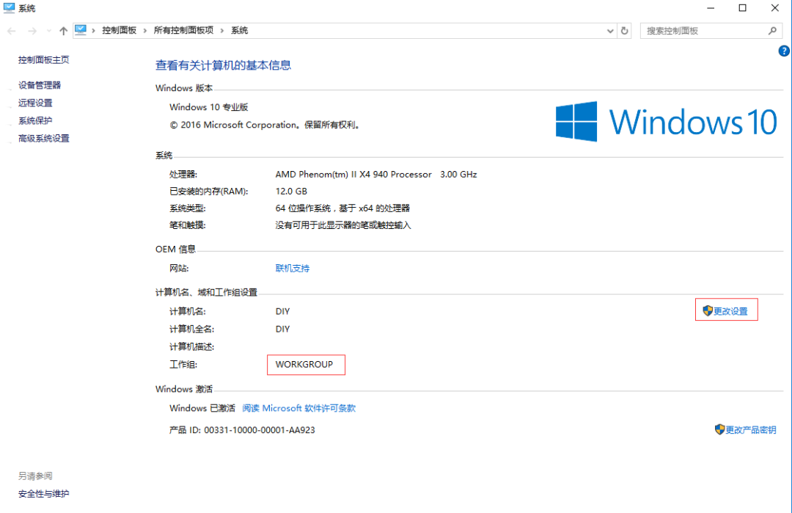Open 安全性与维护 at the bottom
This screenshot has height=513, width=792.
tap(43, 493)
